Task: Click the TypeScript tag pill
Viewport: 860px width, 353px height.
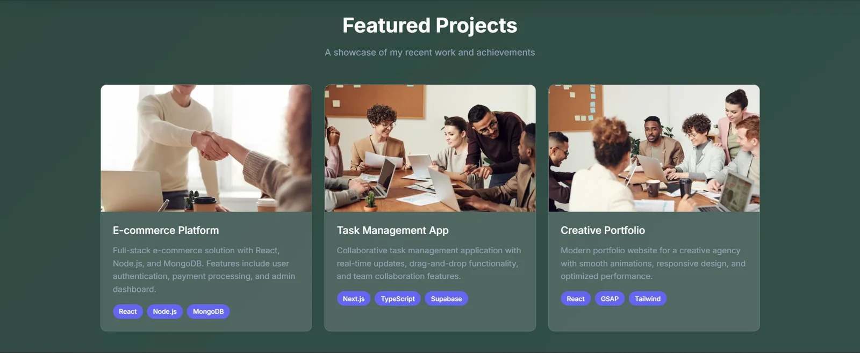Action: point(398,299)
